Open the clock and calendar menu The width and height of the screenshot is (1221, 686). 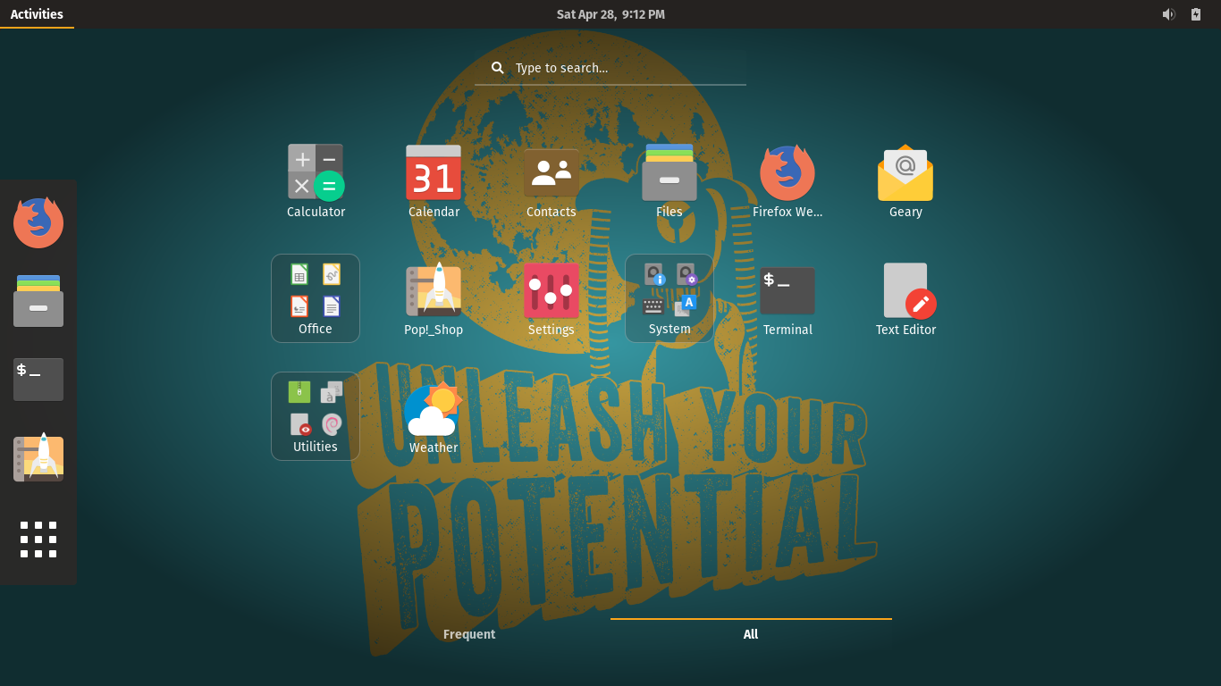tap(610, 14)
